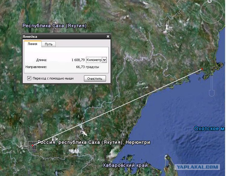The height and width of the screenshot is (176, 226).
Task: Click the N north indicator on compass
Action: click(x=209, y=1)
